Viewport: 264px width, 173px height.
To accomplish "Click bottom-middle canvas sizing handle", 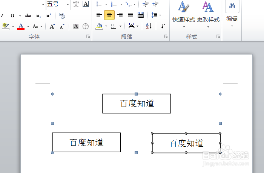I will [x=136, y=153].
